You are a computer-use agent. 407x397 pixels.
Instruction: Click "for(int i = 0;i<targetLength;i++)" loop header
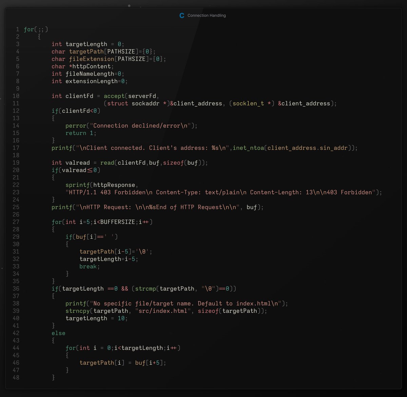pos(123,348)
